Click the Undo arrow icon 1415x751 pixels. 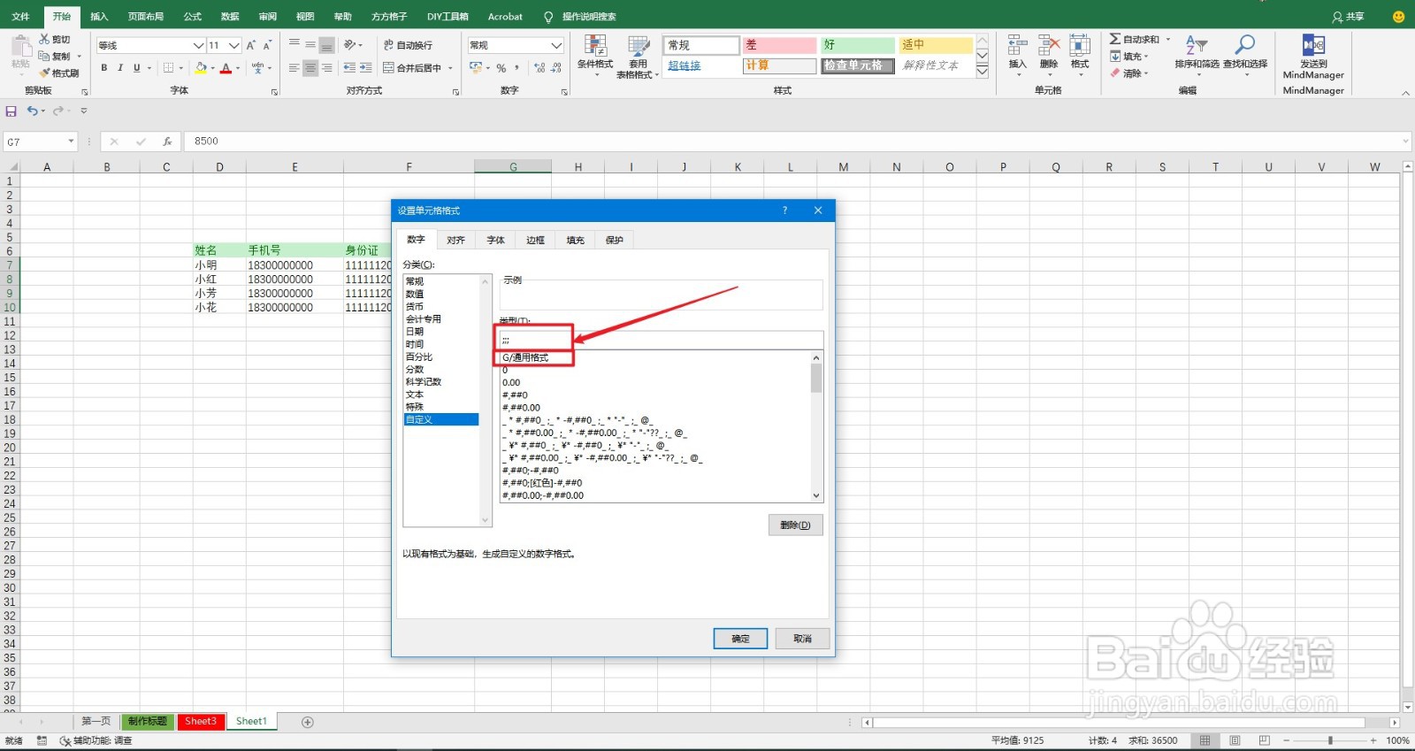[32, 111]
